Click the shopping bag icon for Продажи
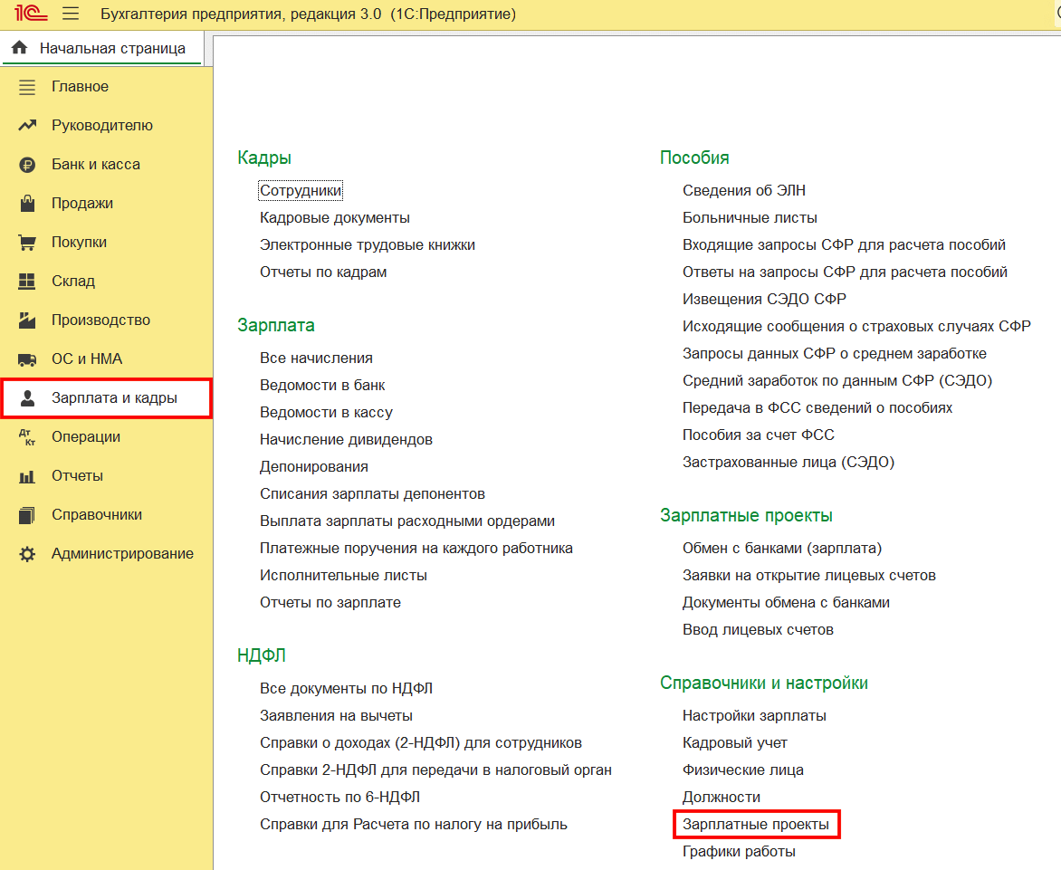 27,204
